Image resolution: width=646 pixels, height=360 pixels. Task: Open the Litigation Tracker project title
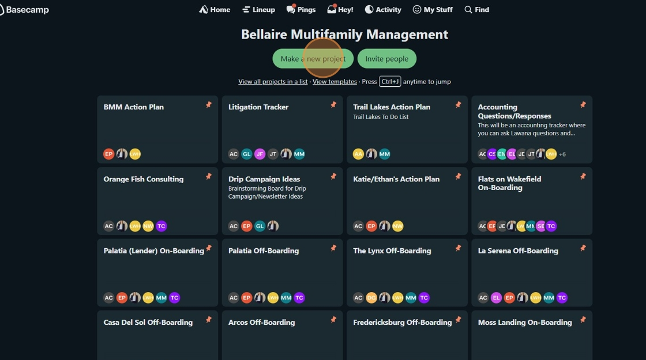pyautogui.click(x=258, y=107)
